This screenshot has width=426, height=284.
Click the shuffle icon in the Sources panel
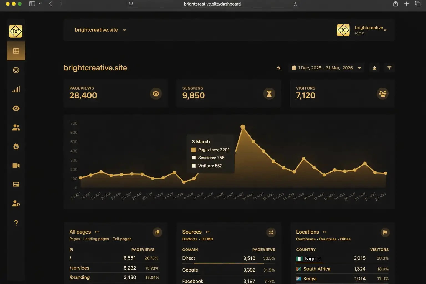(x=271, y=232)
